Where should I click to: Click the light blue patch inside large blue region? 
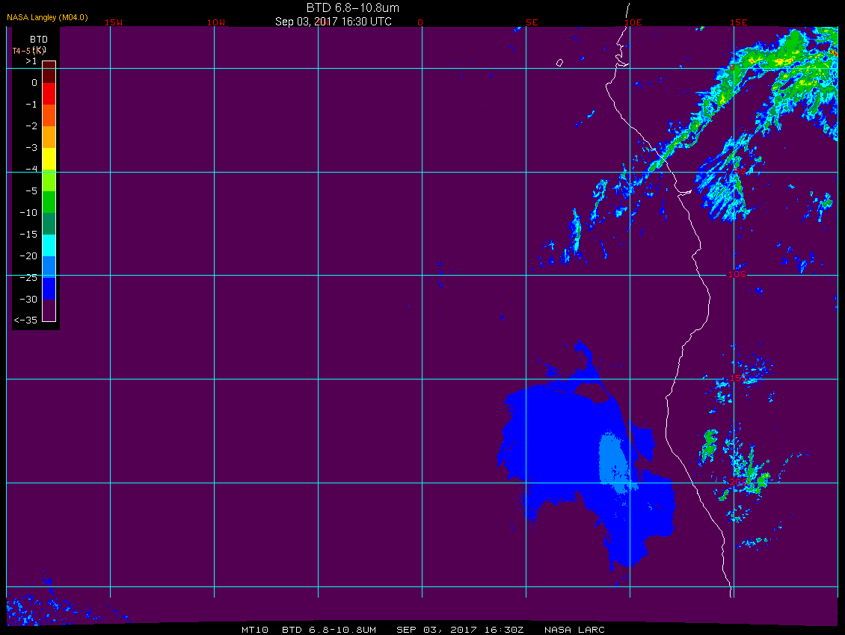click(x=615, y=460)
